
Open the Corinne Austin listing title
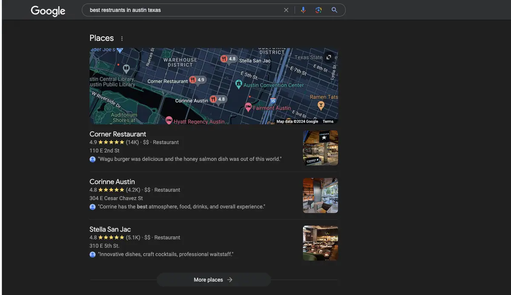click(112, 182)
